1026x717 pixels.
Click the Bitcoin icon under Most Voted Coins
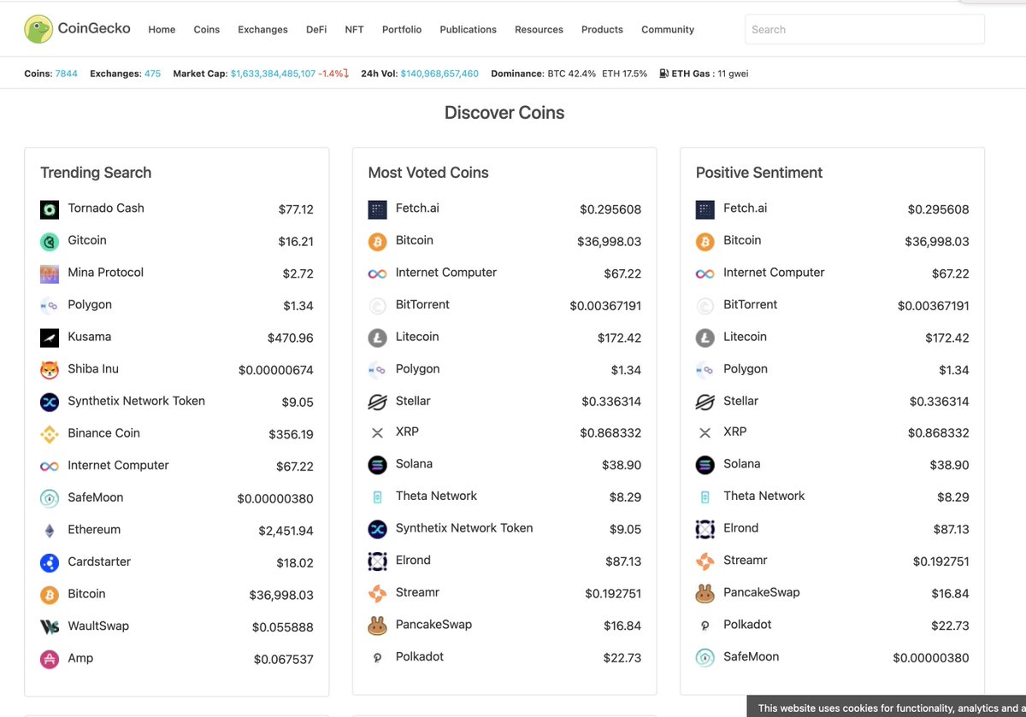(377, 241)
